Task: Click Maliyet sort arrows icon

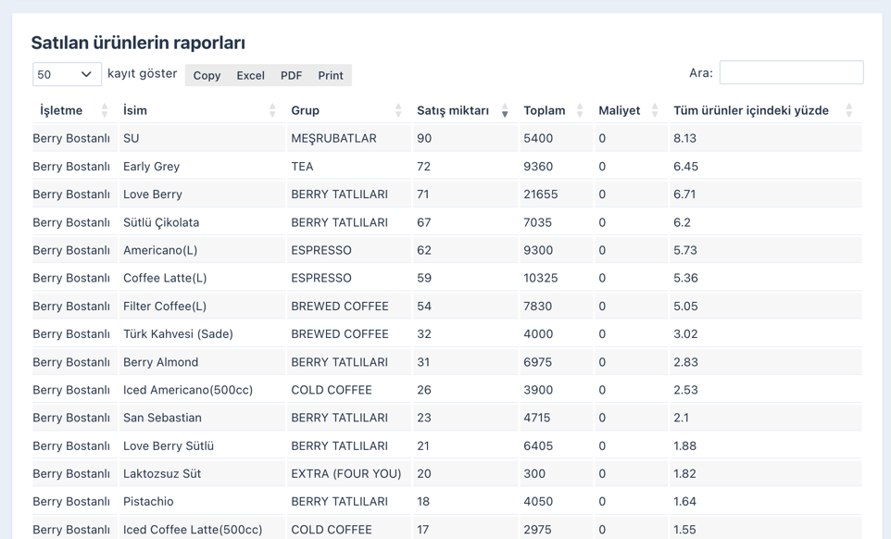Action: [x=655, y=111]
